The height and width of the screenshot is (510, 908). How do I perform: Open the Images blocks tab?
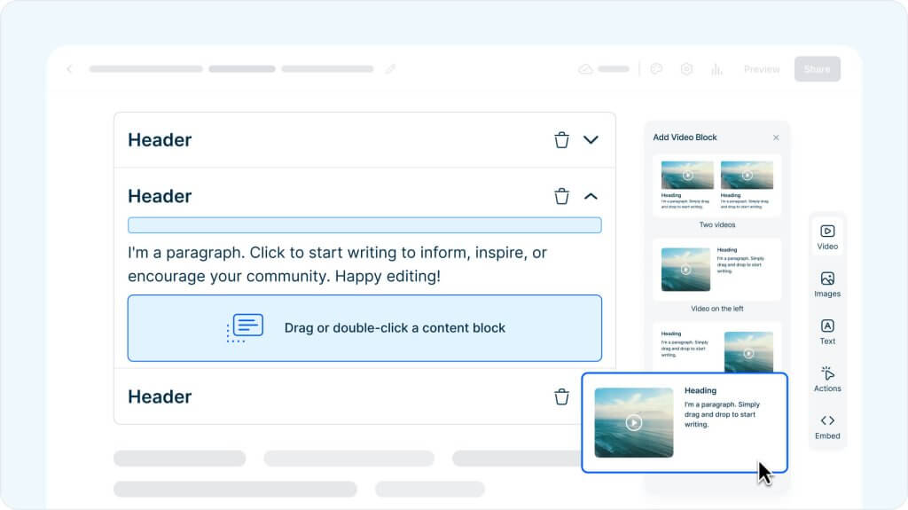(x=827, y=284)
